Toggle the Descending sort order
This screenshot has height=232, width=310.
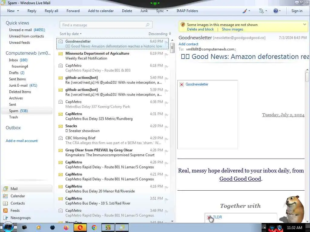[x=160, y=34]
